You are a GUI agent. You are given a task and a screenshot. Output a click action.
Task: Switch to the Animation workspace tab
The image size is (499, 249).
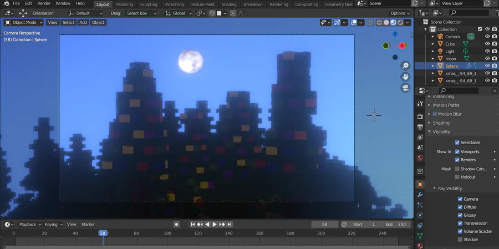pyautogui.click(x=253, y=4)
